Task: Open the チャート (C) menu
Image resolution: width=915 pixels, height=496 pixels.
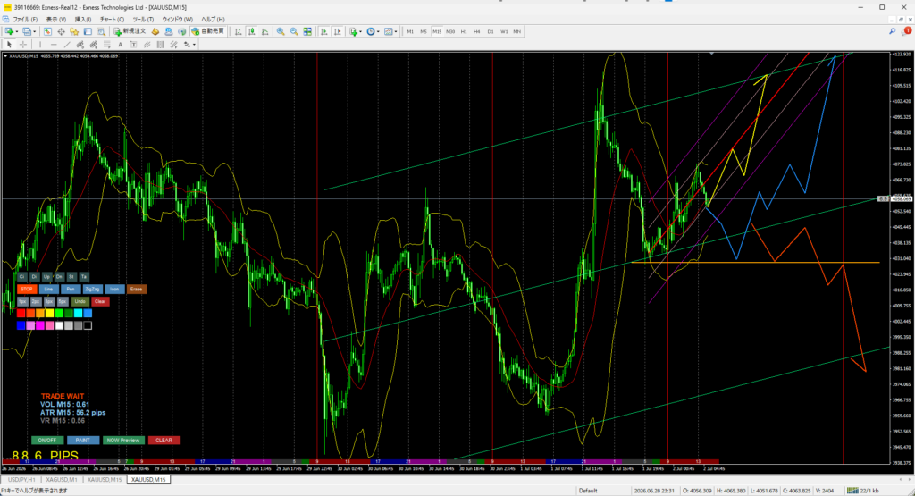Action: tap(112, 20)
